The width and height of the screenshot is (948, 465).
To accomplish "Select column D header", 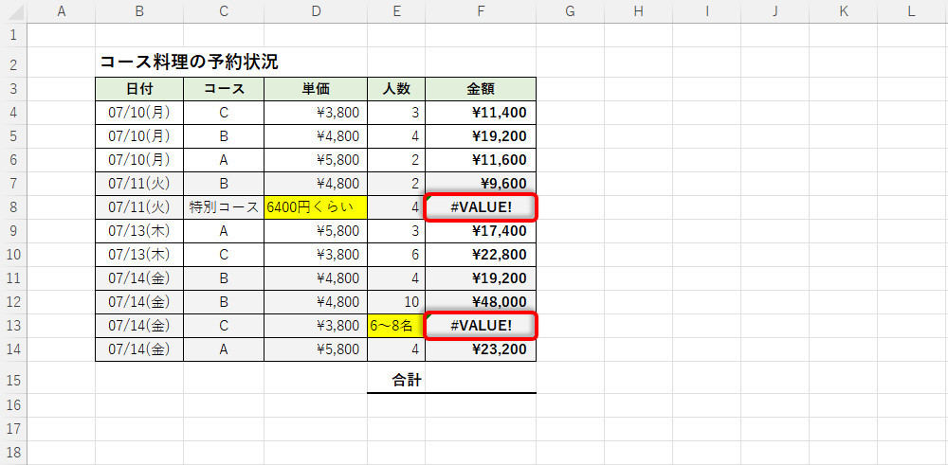I will tap(316, 11).
